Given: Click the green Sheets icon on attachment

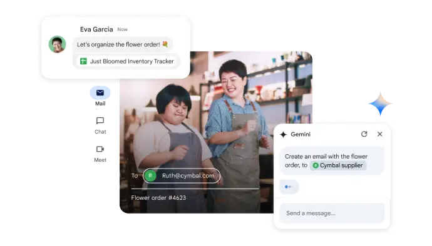Looking at the screenshot, I should point(83,61).
